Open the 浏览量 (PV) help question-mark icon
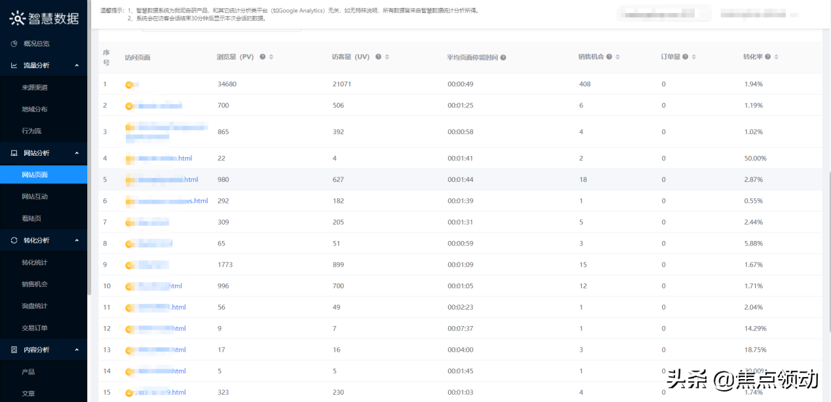This screenshot has height=402, width=831. (262, 56)
